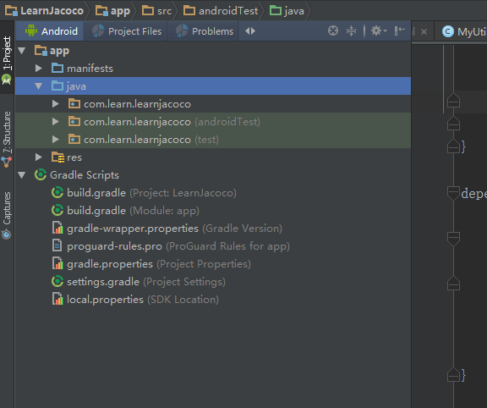Open the MyUti editor tab
This screenshot has width=487, height=408.
pyautogui.click(x=463, y=31)
